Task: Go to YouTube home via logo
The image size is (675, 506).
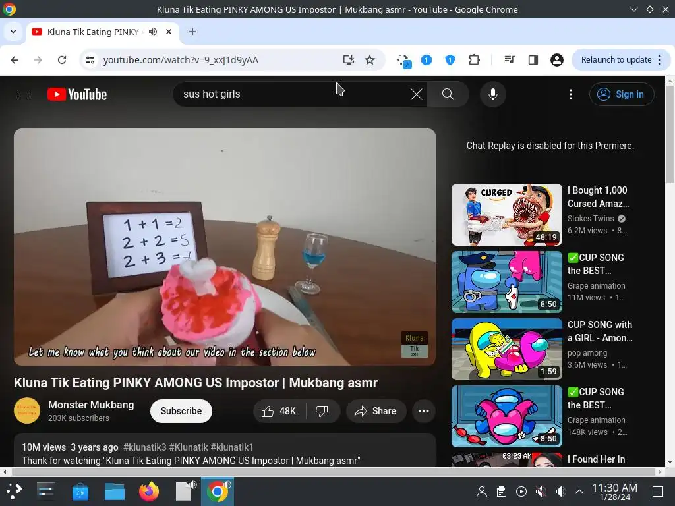Action: 77,94
